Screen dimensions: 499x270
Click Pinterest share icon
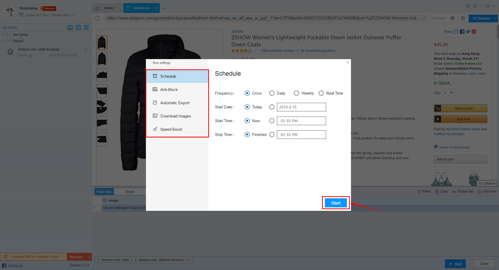[x=474, y=32]
